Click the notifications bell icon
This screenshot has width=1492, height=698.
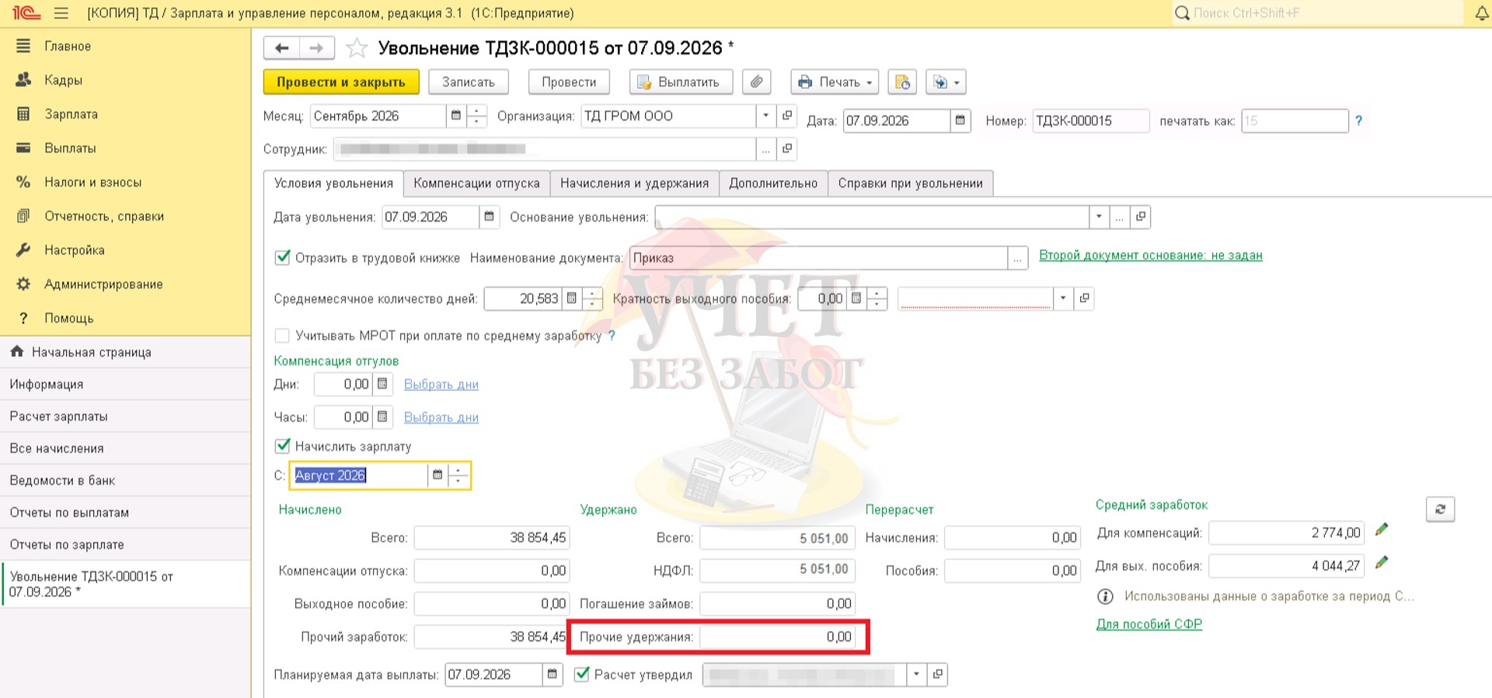coord(1482,13)
